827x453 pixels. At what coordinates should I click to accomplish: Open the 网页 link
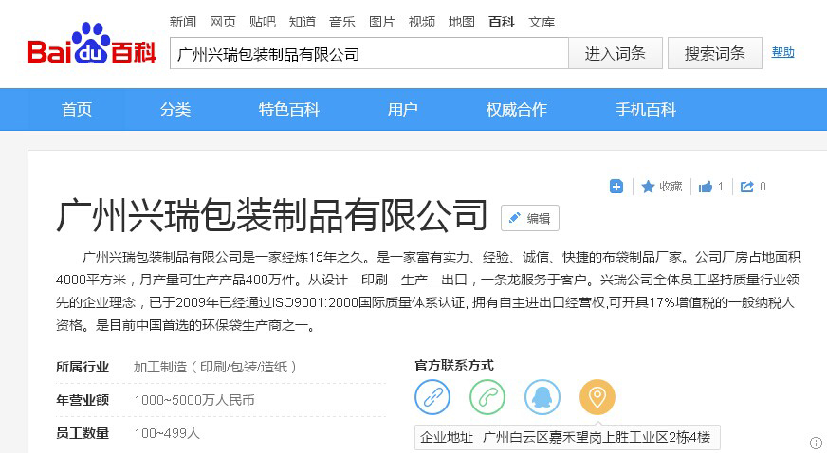click(x=223, y=22)
